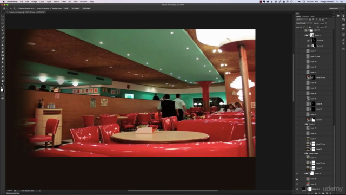Screen dimensions: 346x195
Task: Select the History Brush tool
Action: [3, 48]
